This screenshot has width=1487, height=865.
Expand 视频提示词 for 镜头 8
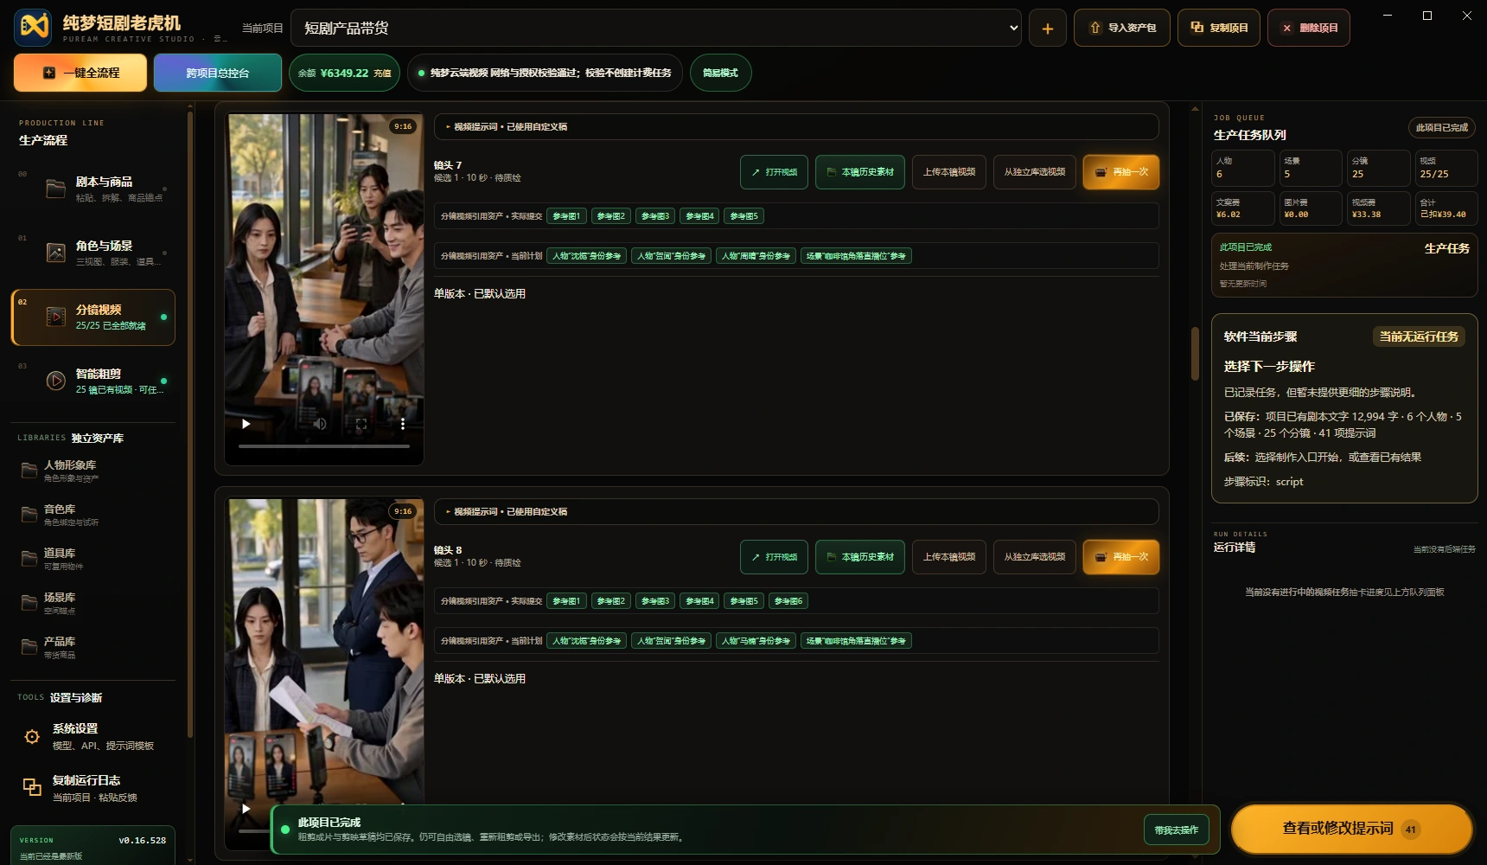[x=796, y=511]
